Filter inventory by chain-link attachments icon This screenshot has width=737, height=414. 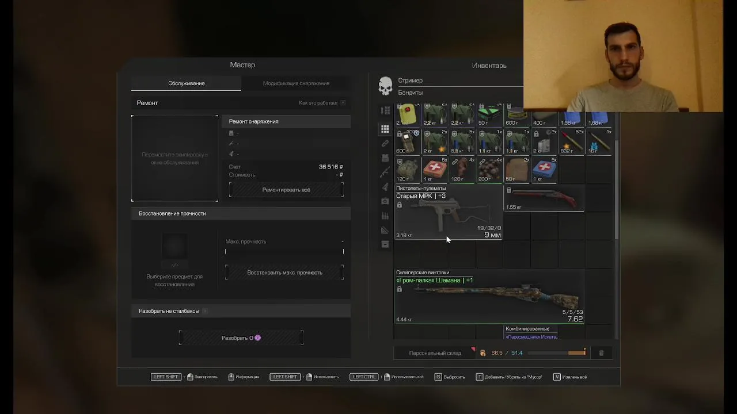pos(385,143)
